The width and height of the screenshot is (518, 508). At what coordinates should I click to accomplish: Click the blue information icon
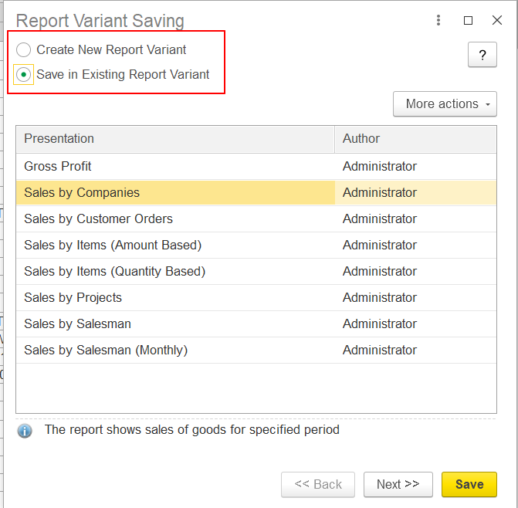(x=25, y=431)
